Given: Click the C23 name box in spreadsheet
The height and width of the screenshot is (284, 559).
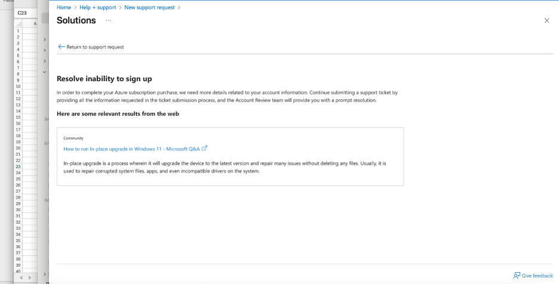Looking at the screenshot, I should pos(26,13).
